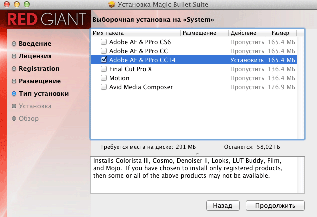Click the package description text area

pos(194,175)
